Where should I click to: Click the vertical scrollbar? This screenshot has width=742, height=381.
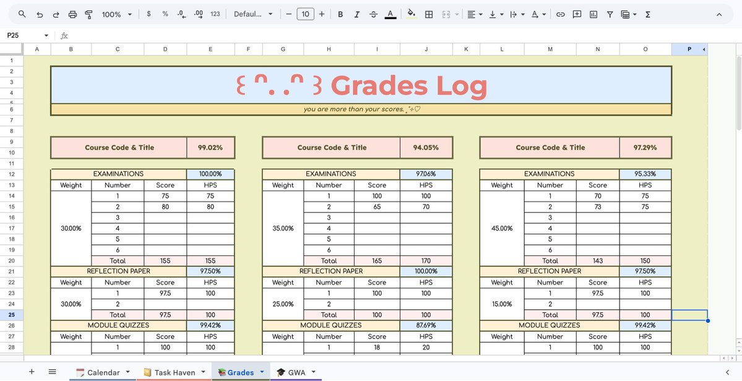pos(739,93)
